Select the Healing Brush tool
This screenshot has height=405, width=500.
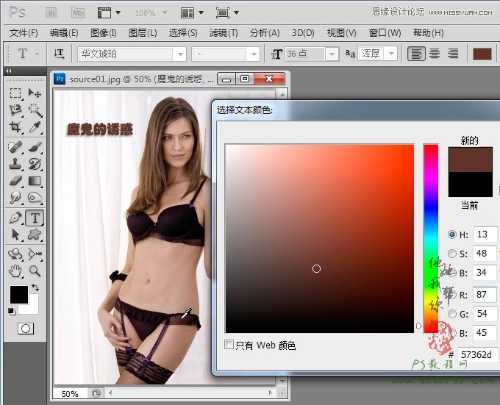coord(15,147)
